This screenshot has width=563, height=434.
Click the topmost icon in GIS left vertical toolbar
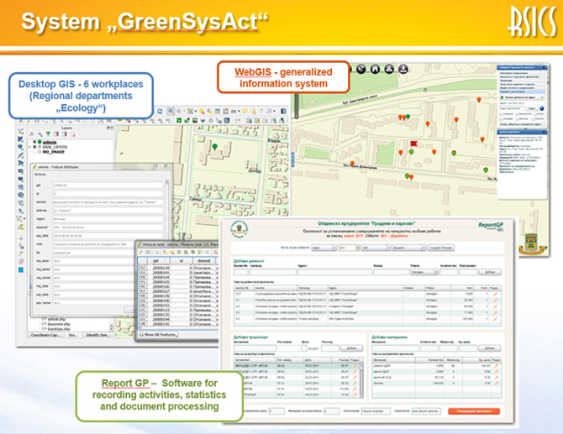coord(21,131)
